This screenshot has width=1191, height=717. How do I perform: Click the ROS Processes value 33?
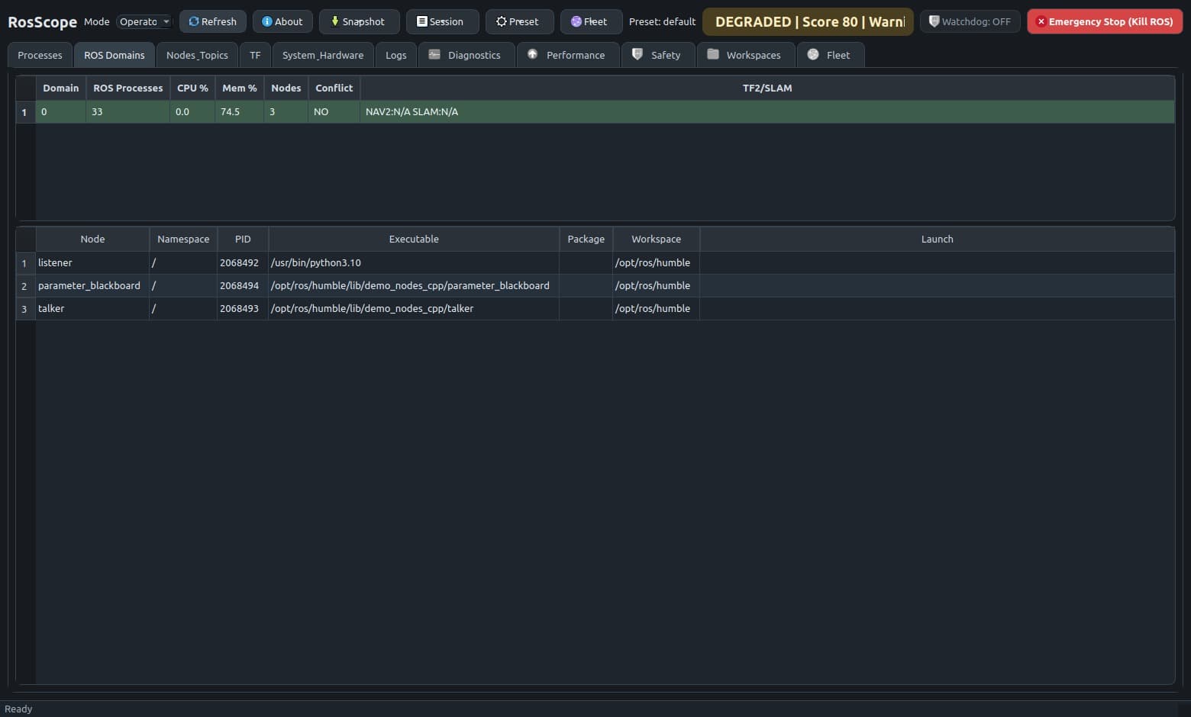click(x=127, y=112)
